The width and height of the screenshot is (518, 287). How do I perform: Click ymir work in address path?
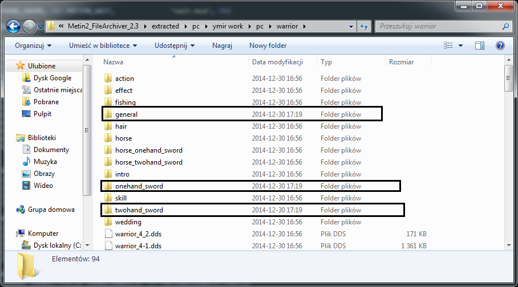click(x=228, y=26)
